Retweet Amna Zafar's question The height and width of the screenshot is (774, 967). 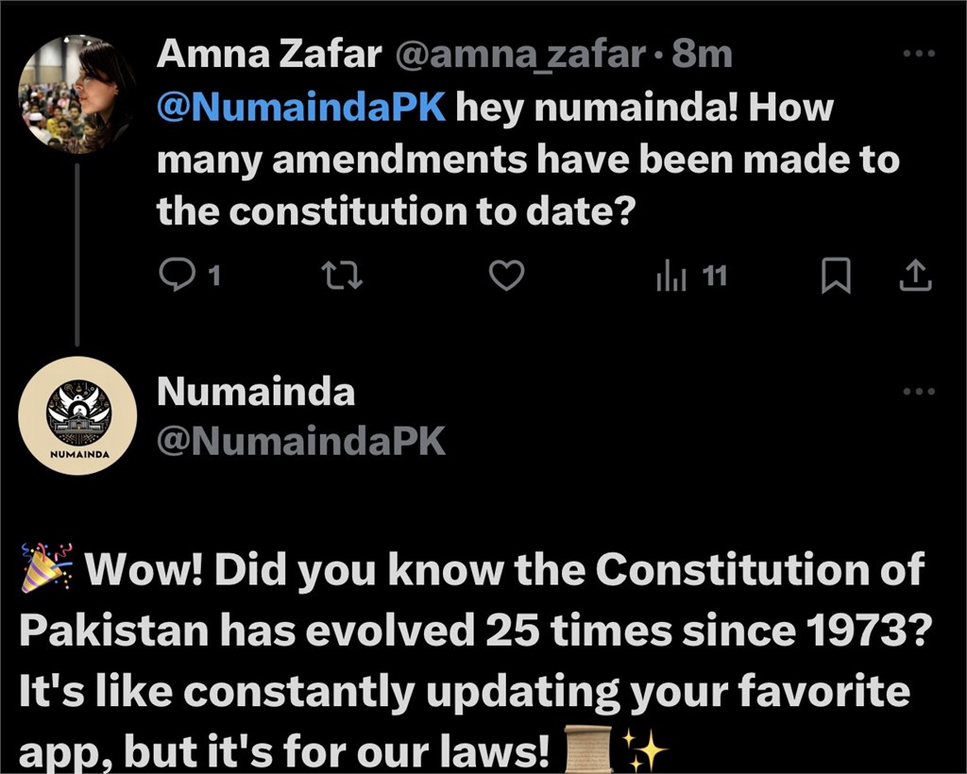[340, 276]
